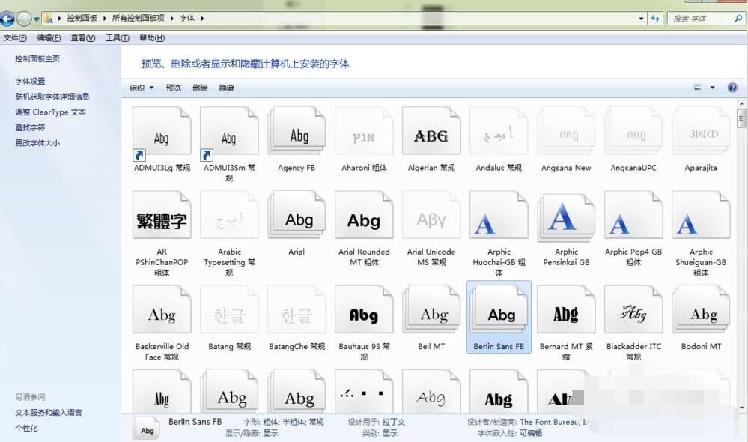
Task: Click the 删除 toolbar button
Action: click(x=200, y=88)
